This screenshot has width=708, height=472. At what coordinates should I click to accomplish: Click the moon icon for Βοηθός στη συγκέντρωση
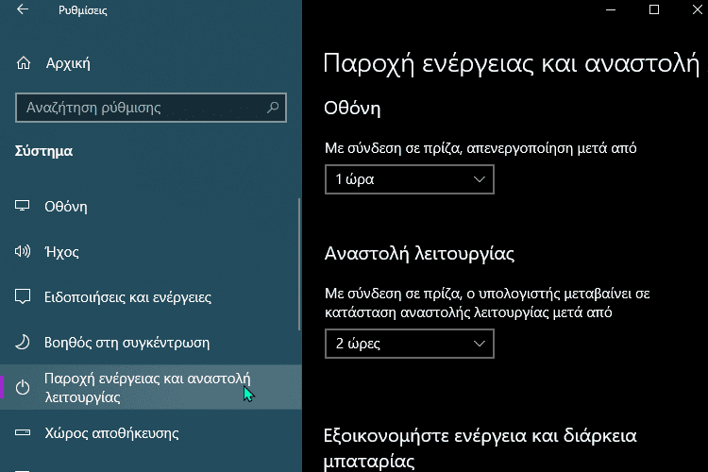coord(22,342)
